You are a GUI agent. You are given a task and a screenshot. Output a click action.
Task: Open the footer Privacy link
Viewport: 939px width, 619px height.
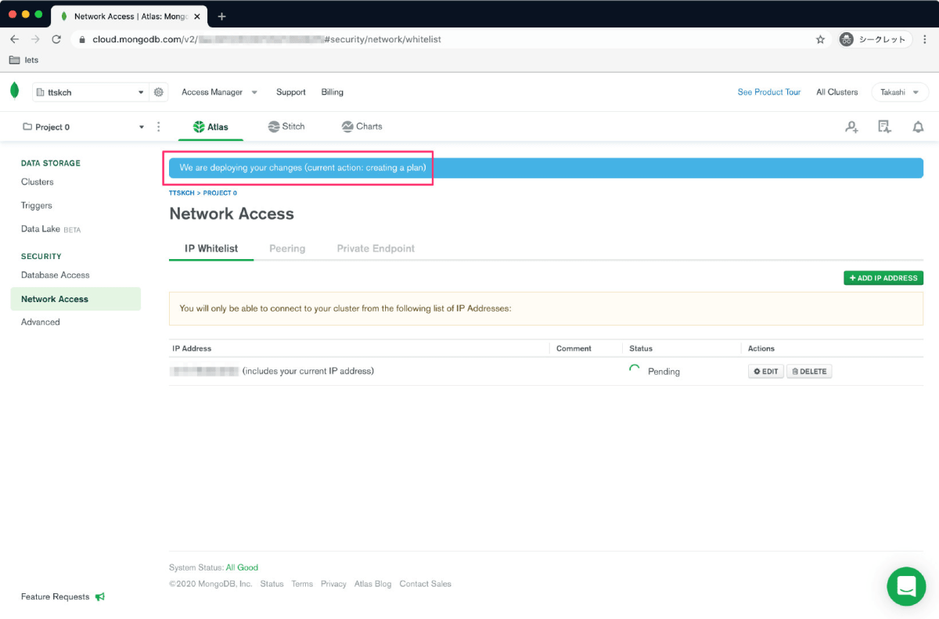(x=333, y=584)
